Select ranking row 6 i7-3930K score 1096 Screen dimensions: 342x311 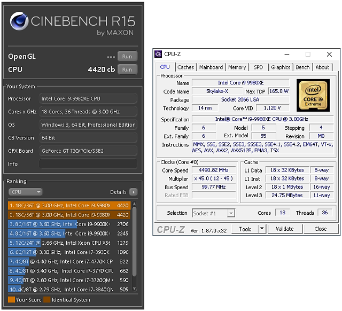pyautogui.click(x=69, y=252)
